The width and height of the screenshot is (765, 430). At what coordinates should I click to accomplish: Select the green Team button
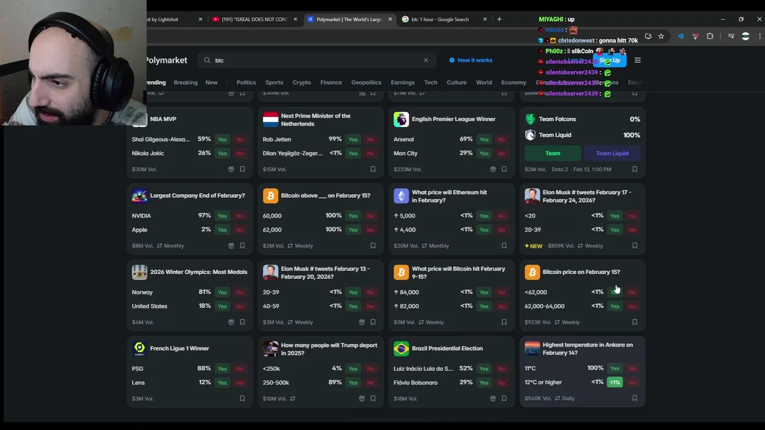point(553,153)
